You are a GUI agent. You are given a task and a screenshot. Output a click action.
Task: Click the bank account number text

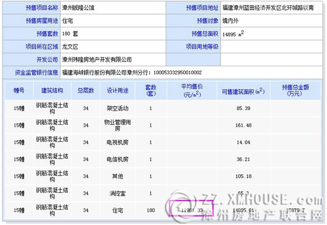[x=178, y=73]
